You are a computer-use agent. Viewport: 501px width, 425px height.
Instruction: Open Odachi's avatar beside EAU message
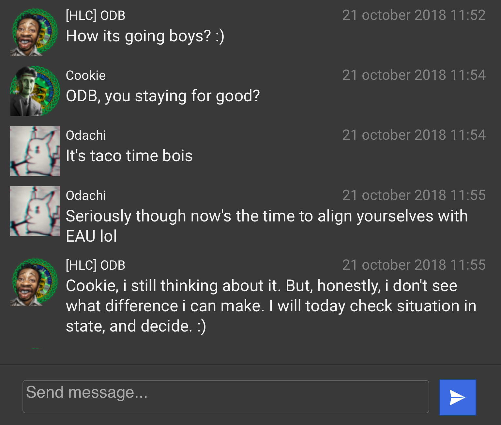coord(35,211)
